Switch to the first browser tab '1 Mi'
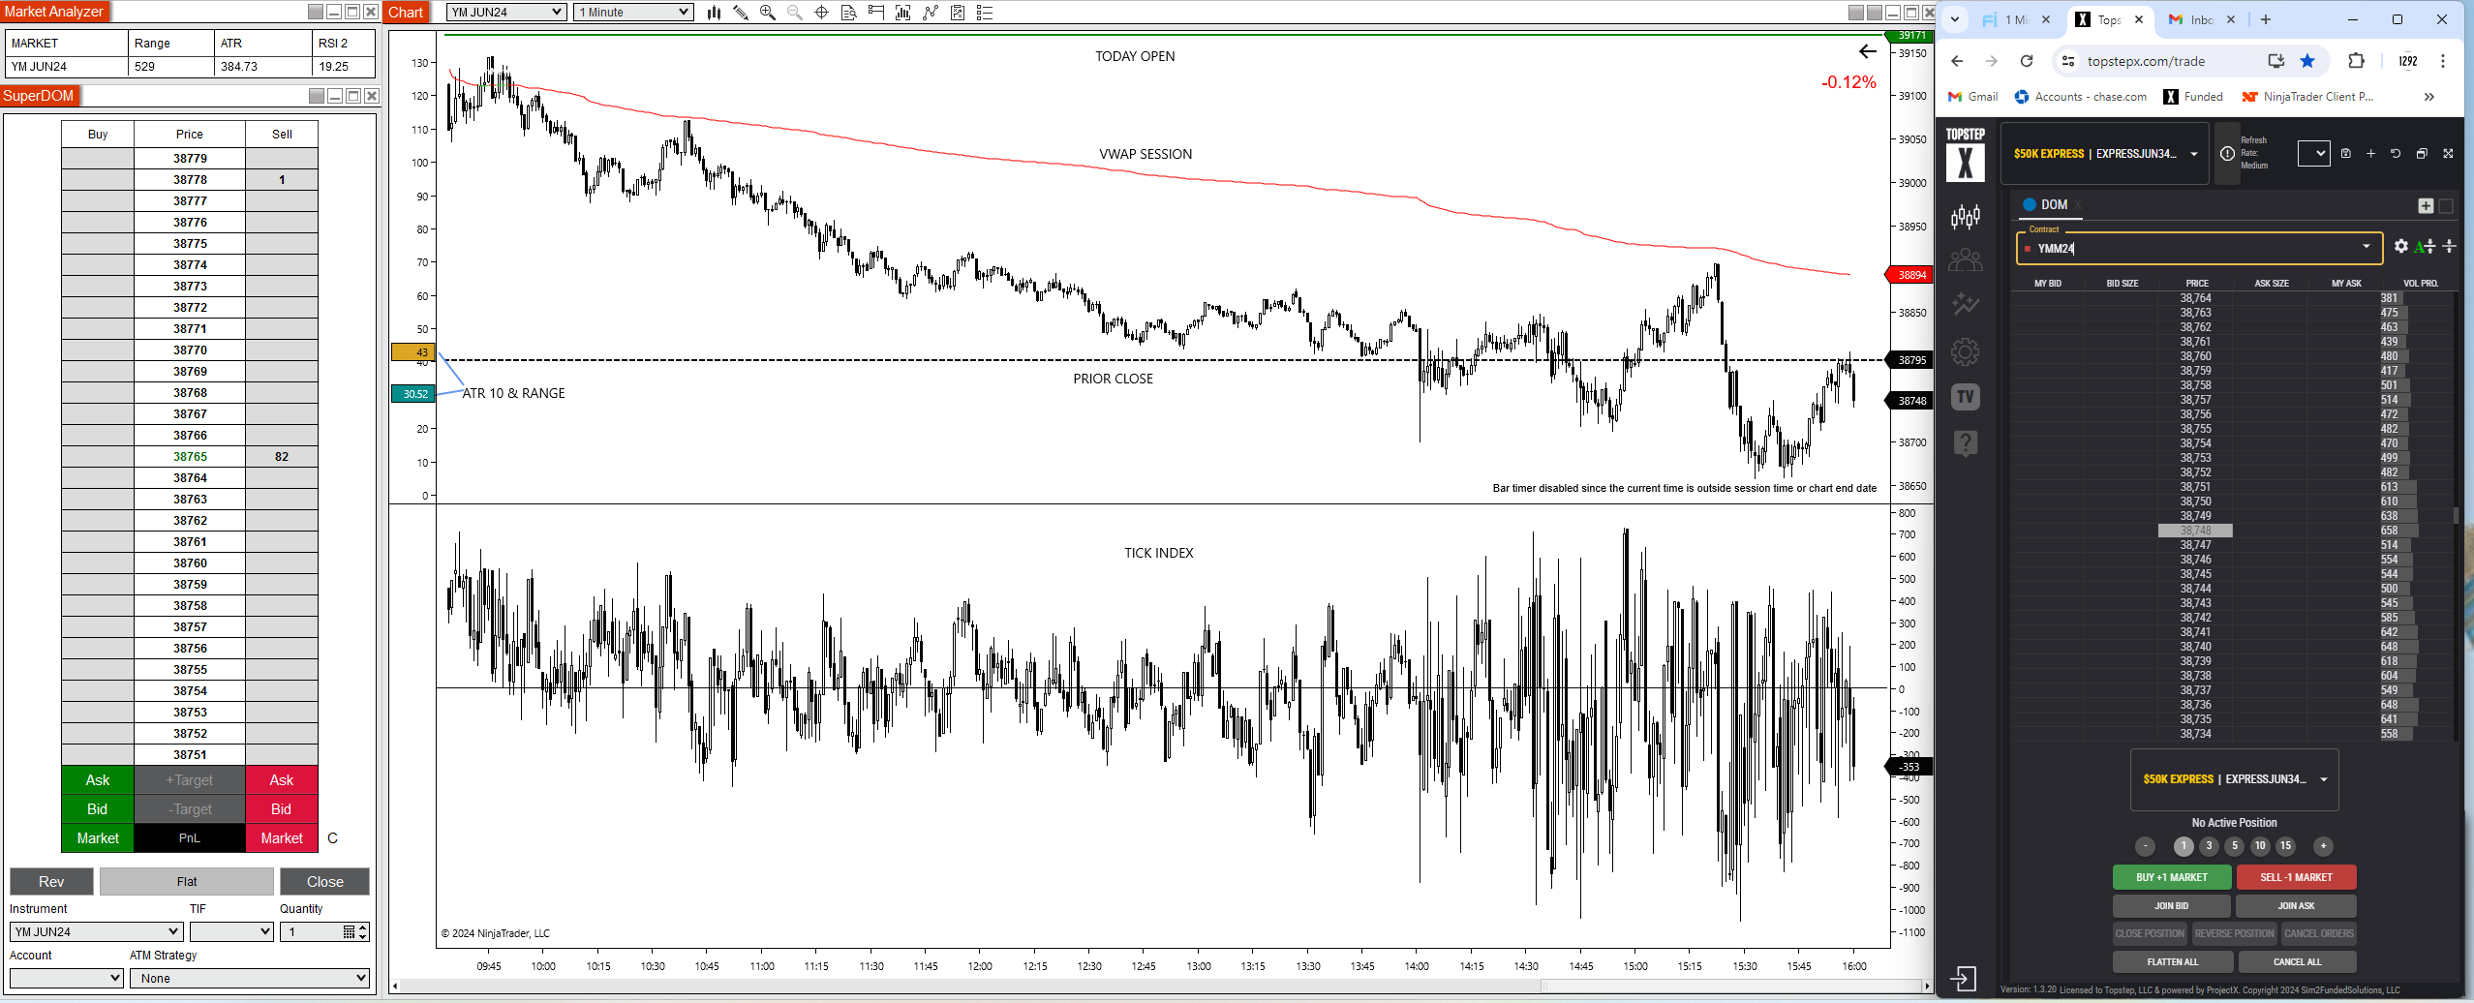Image resolution: width=2474 pixels, height=1003 pixels. click(x=2016, y=19)
